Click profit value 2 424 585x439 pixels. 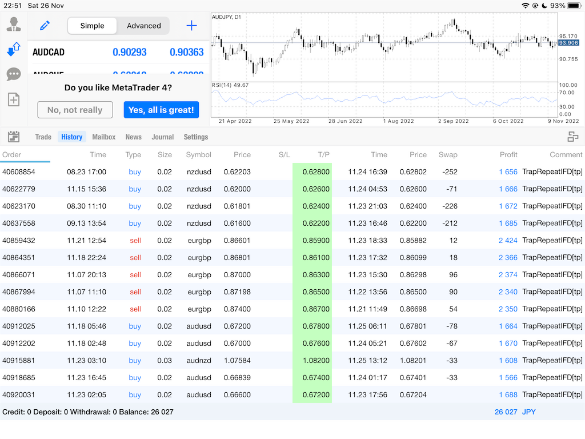coord(508,241)
